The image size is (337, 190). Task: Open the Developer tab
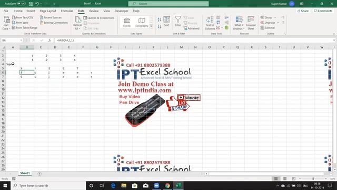[121, 11]
